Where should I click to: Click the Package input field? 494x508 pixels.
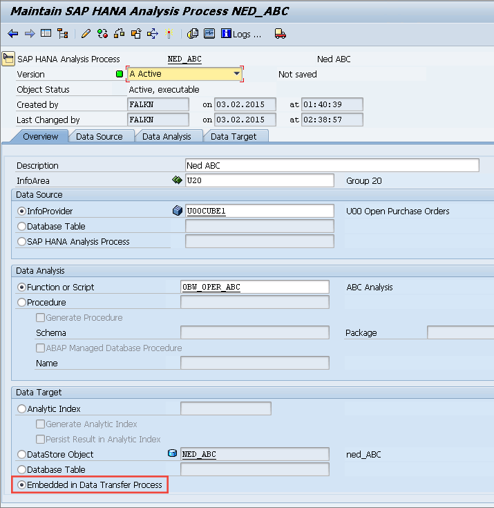461,332
